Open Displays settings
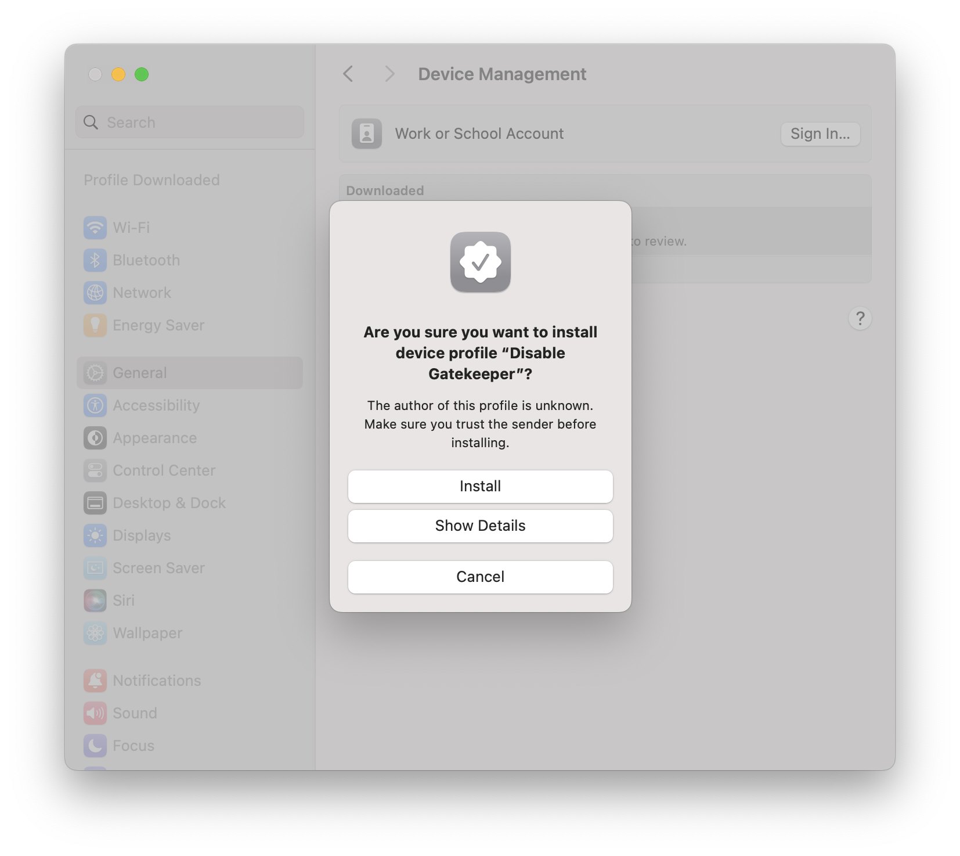Screen dimensions: 960x856 tap(141, 535)
